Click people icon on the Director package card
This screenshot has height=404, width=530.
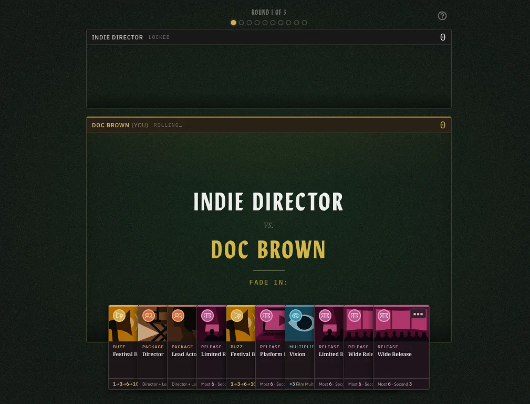click(x=148, y=316)
